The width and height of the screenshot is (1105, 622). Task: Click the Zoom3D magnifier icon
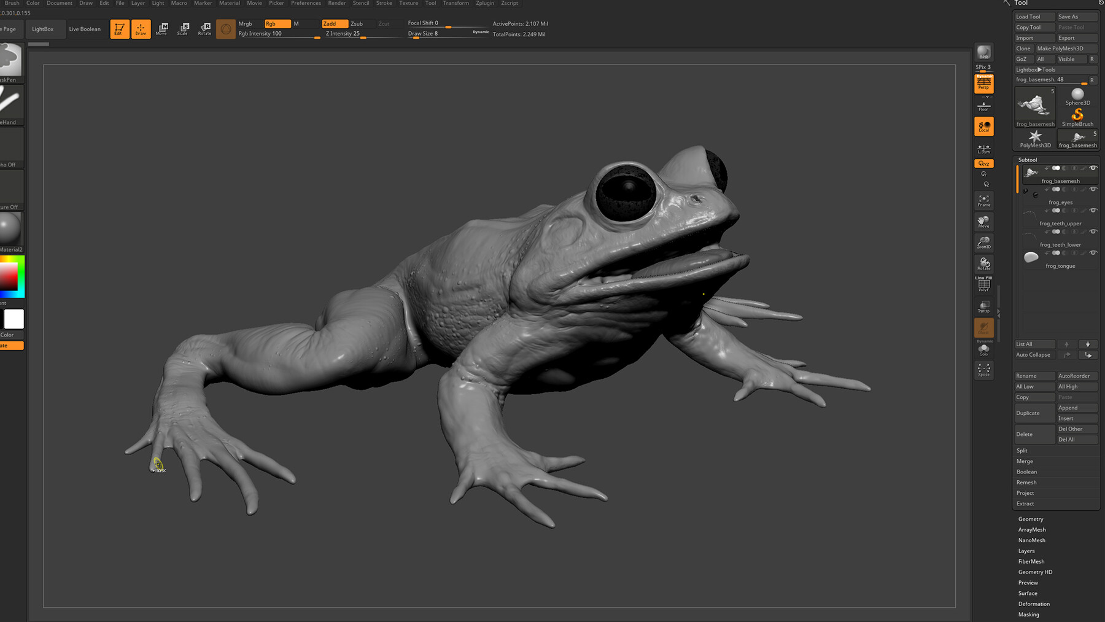983,243
